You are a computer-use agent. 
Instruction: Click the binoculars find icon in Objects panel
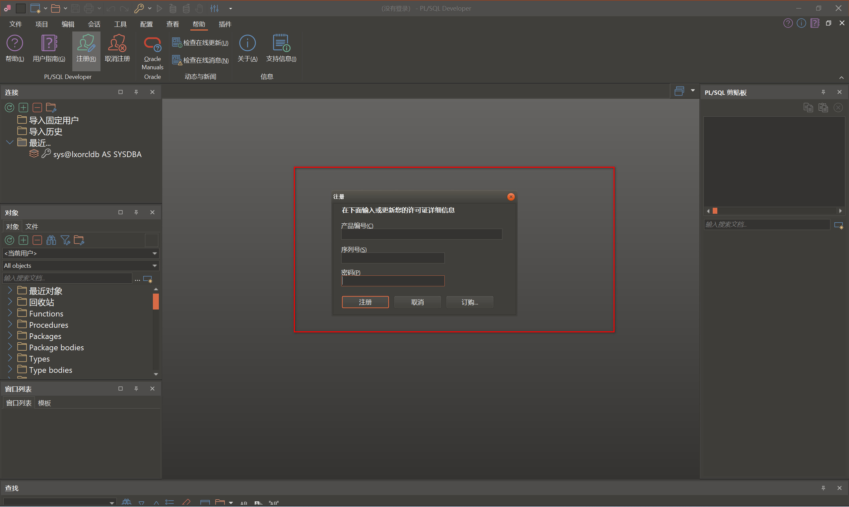tap(51, 240)
